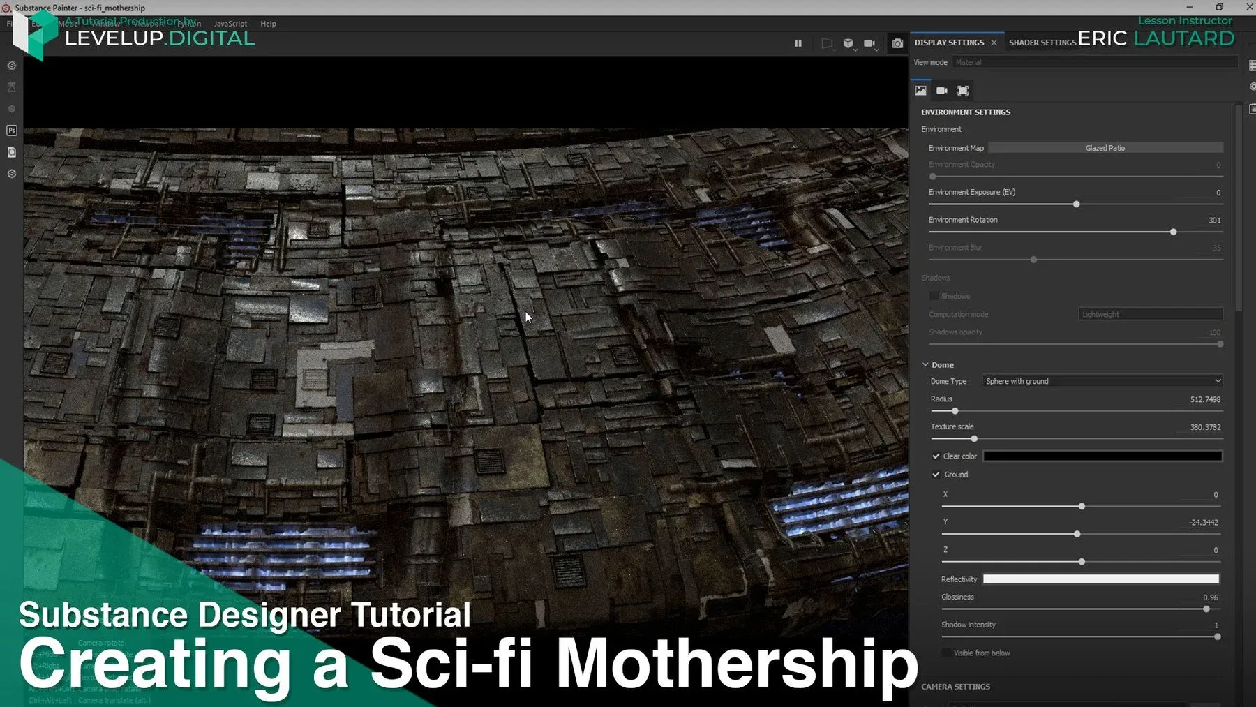Click the Glossiness value 0.96
This screenshot has height=707, width=1256.
tap(1211, 597)
